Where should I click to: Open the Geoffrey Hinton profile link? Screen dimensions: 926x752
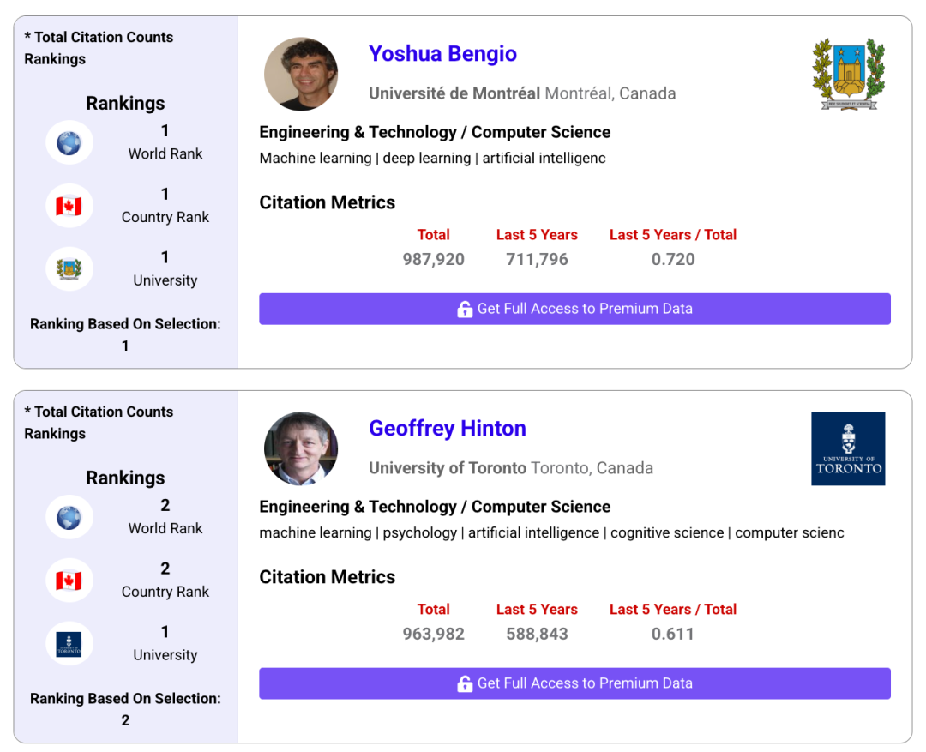point(447,429)
